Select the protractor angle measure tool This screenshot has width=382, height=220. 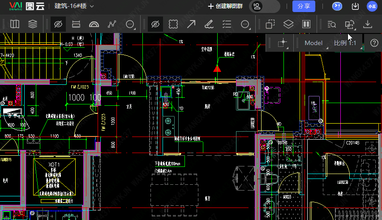[x=94, y=24]
